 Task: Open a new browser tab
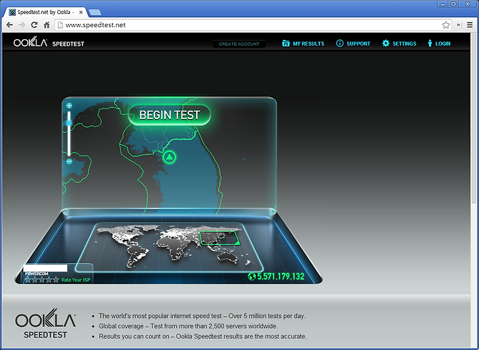tap(94, 13)
